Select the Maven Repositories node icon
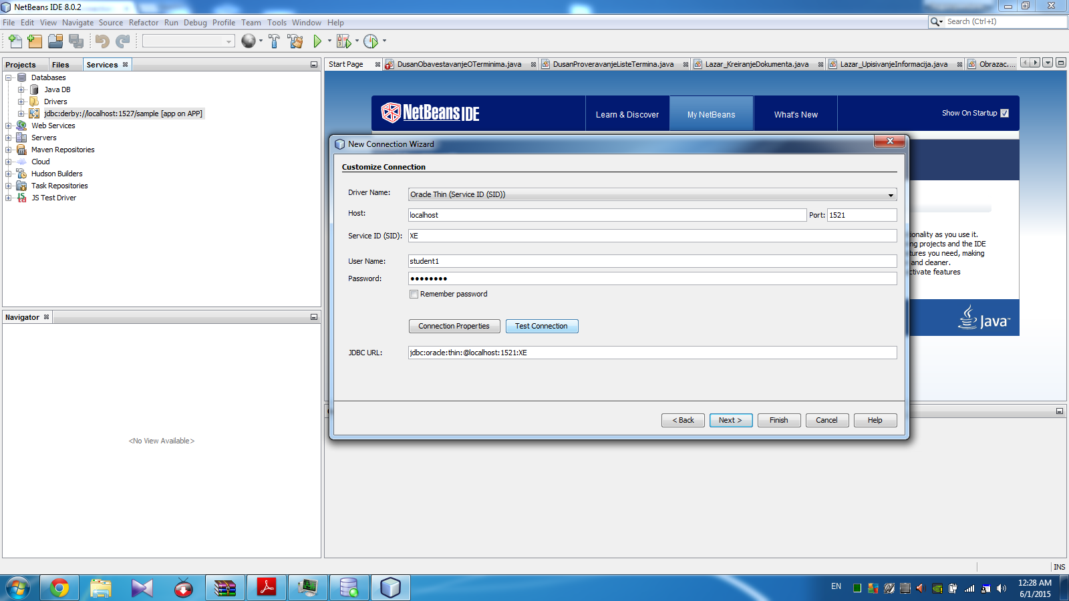 point(21,150)
